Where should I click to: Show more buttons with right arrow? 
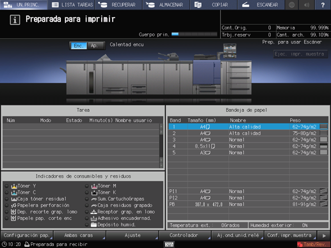click(x=324, y=235)
